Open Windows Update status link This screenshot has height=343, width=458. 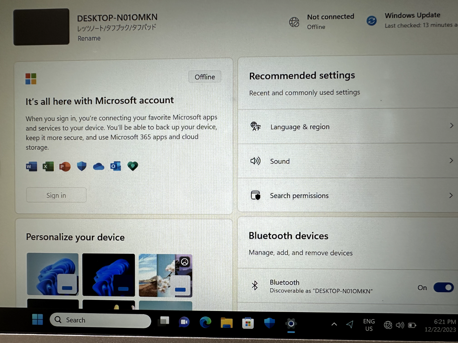pos(412,15)
